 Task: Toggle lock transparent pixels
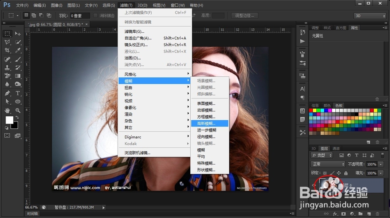[x=325, y=173]
